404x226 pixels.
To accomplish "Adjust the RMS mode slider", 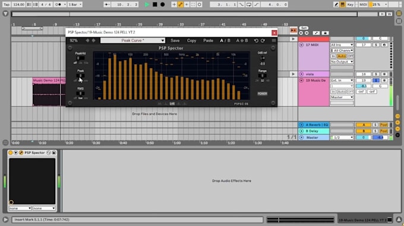I will 80,93.
